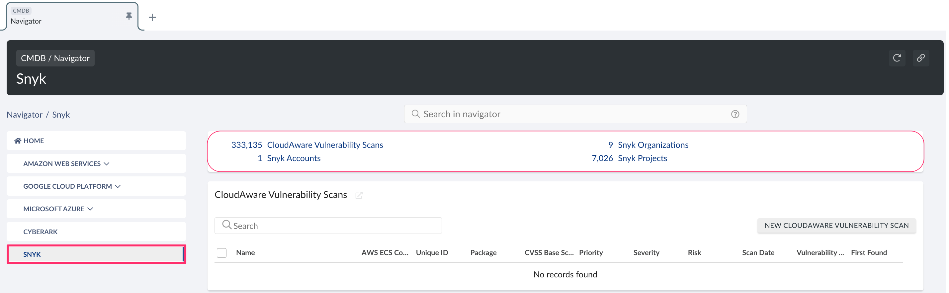Open Snyk Organizations link
The width and height of the screenshot is (949, 293).
tap(653, 145)
